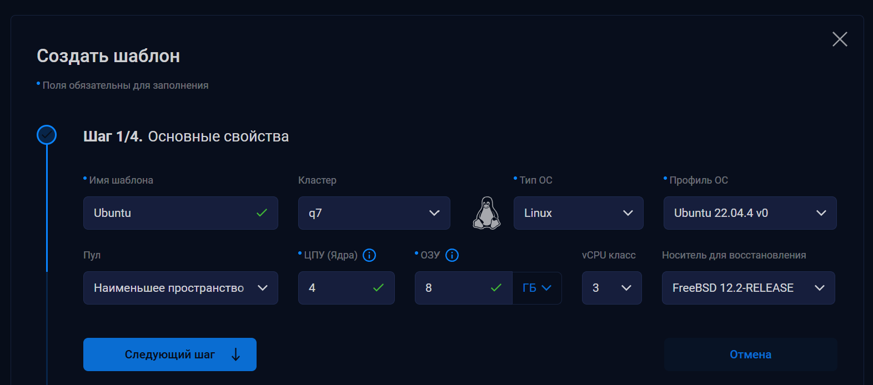
Task: Change the RAM unit ГБ selector
Action: coord(537,288)
